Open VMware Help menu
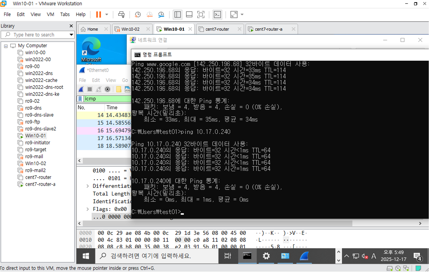 [81, 14]
